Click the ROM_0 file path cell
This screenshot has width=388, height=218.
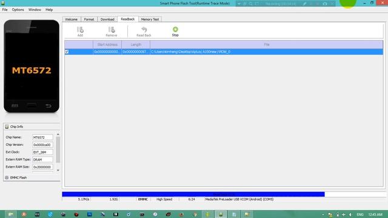267,51
